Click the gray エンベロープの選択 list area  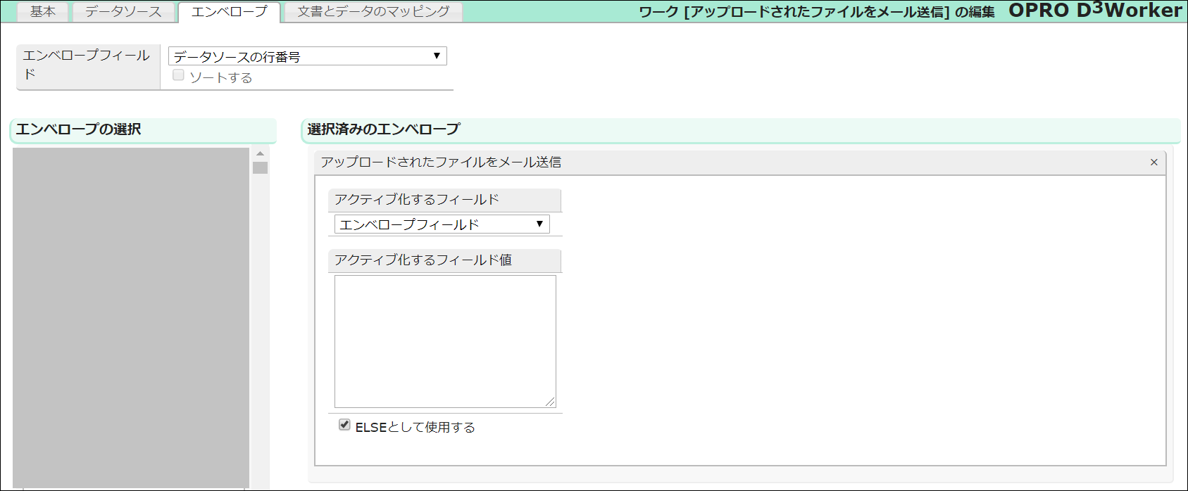(131, 317)
